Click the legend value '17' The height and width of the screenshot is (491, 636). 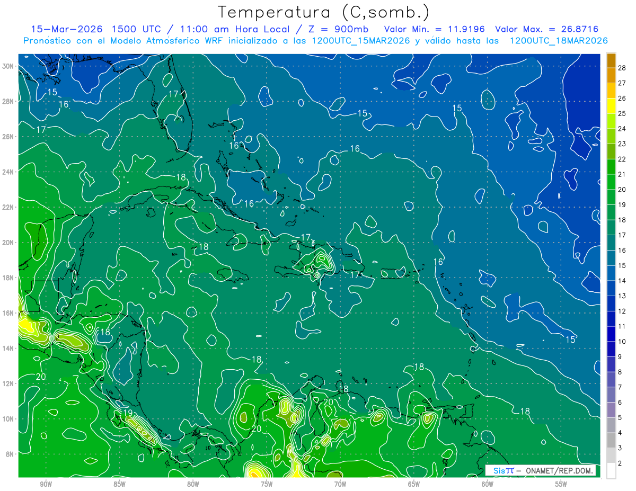[622, 235]
